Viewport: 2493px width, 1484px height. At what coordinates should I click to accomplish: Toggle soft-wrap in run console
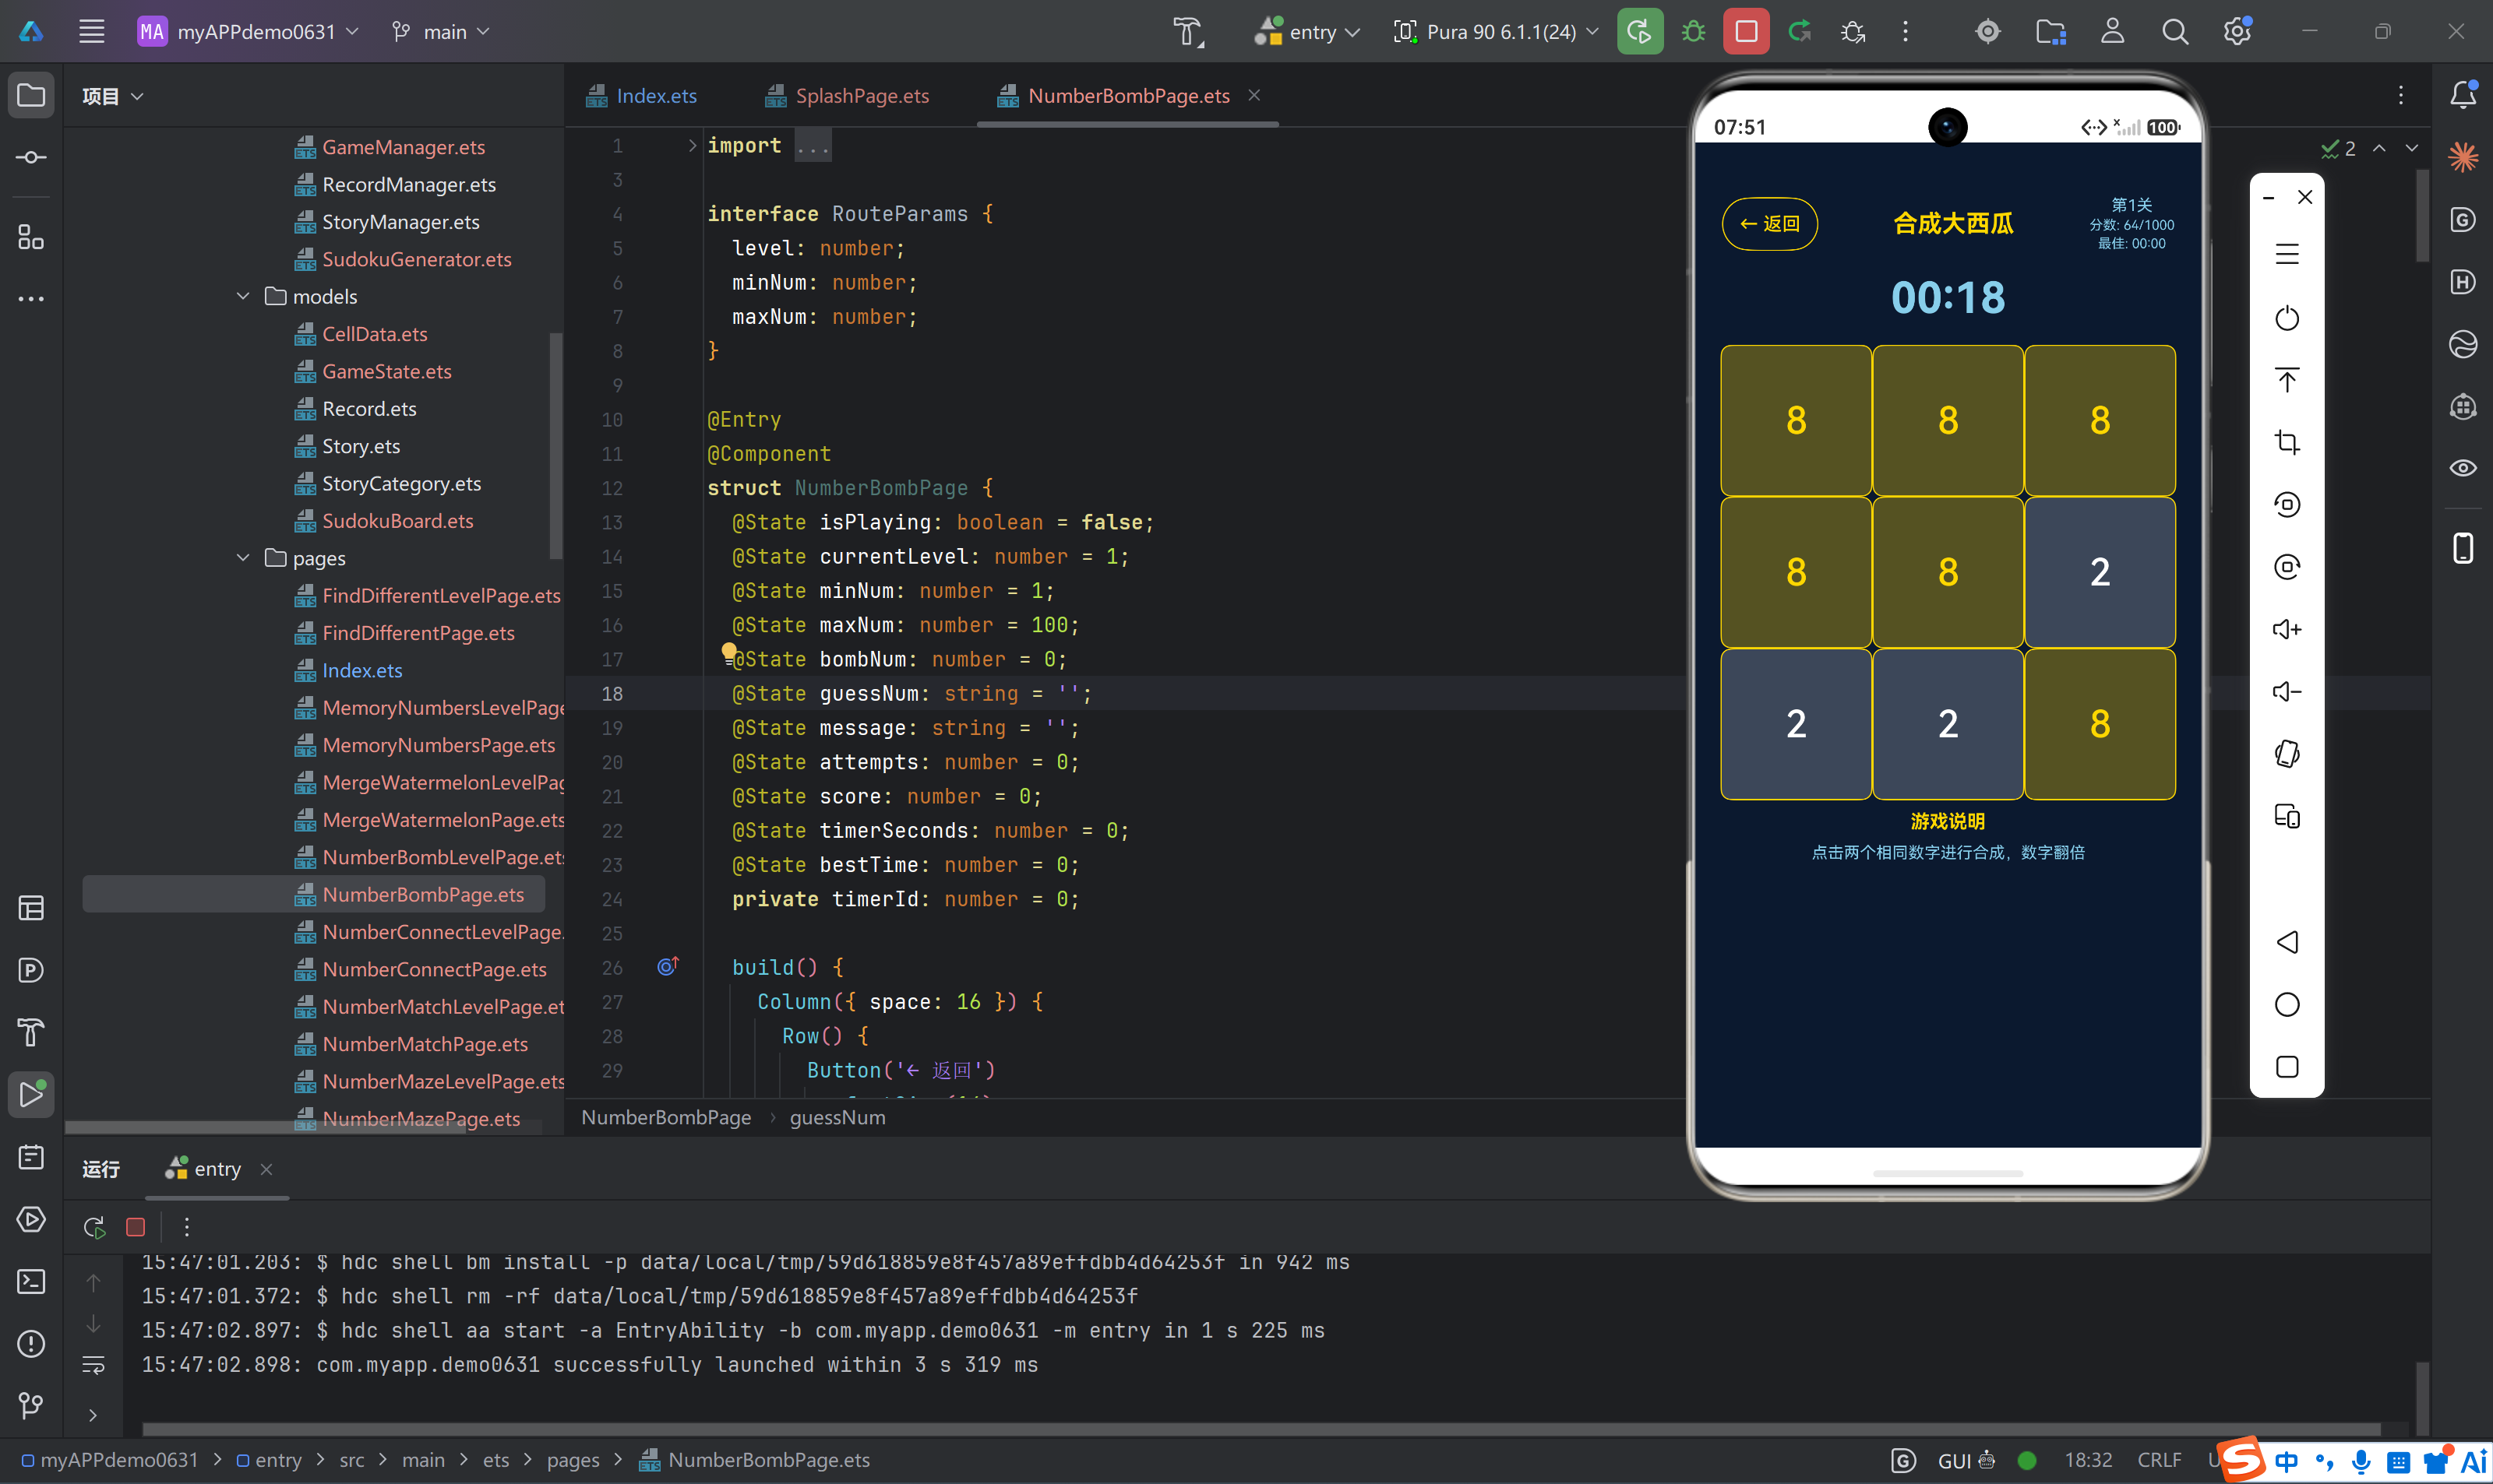click(x=93, y=1364)
